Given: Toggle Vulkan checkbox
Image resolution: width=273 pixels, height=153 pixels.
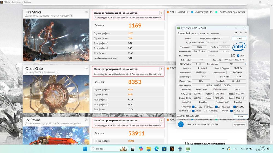Looking at the screenshot, I should click(x=193, y=111).
